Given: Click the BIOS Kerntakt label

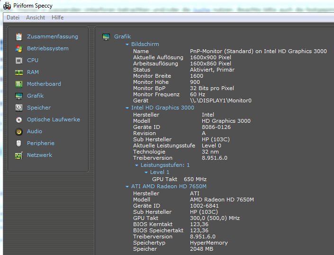Looking at the screenshot, I should coord(153,224).
